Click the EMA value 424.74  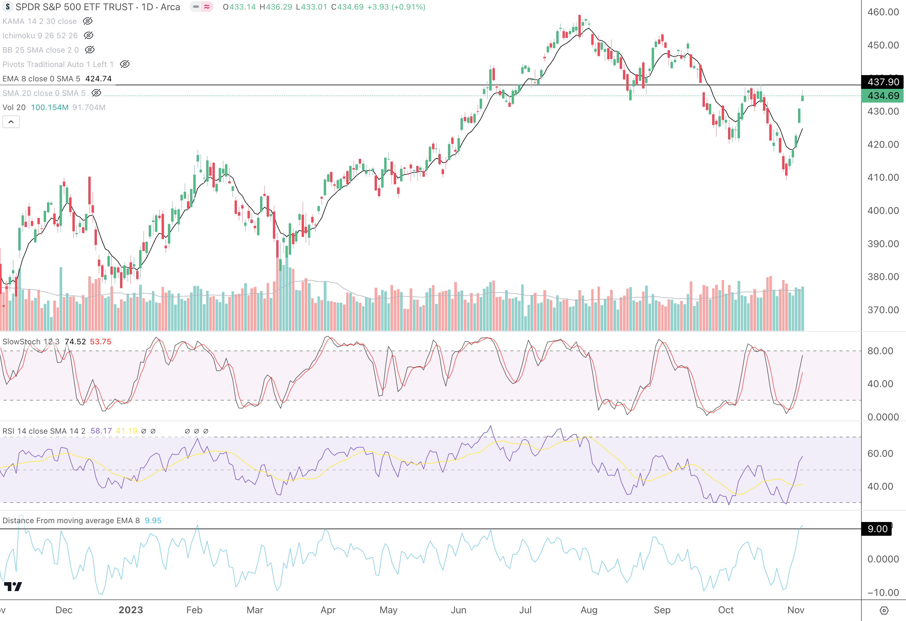[x=99, y=79]
